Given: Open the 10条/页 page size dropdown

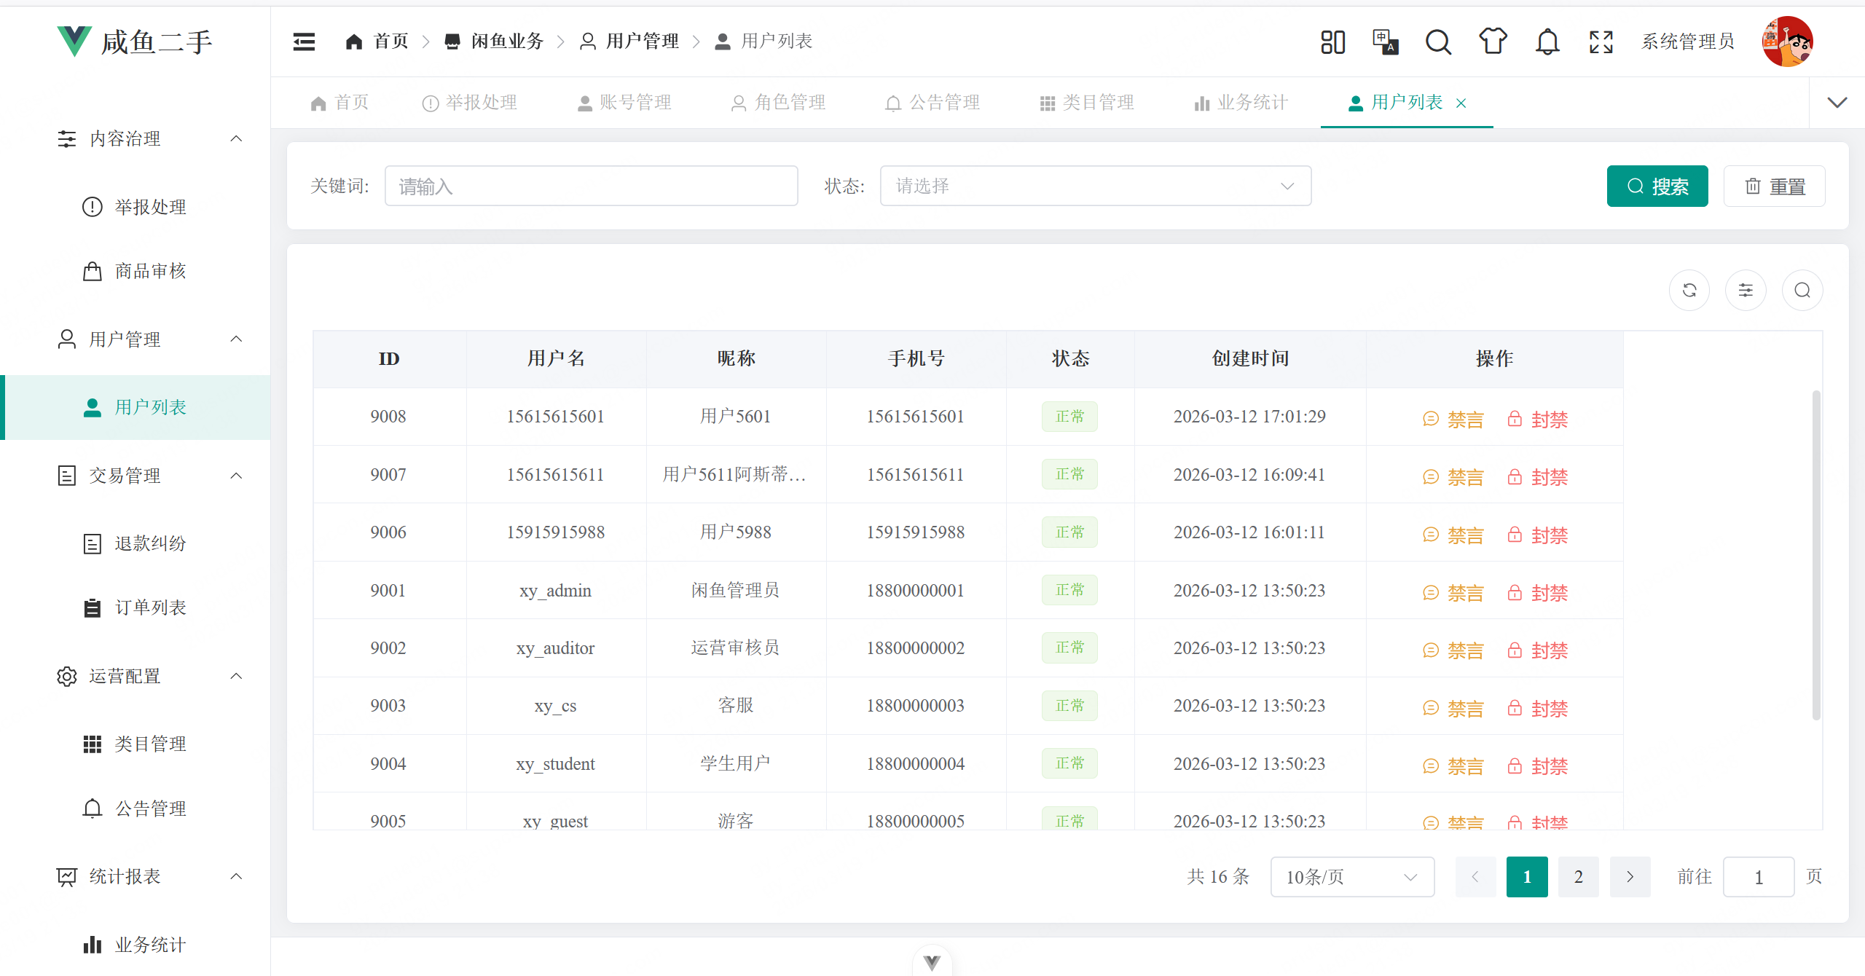Looking at the screenshot, I should tap(1351, 877).
